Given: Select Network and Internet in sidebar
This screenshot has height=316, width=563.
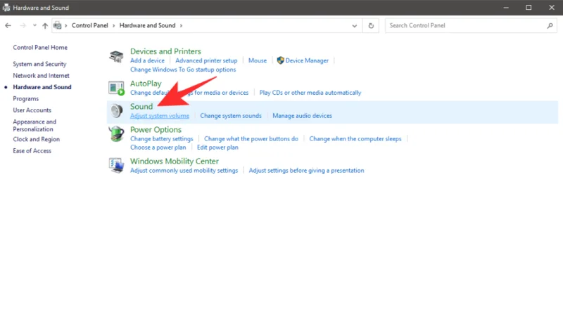Looking at the screenshot, I should click(x=41, y=75).
